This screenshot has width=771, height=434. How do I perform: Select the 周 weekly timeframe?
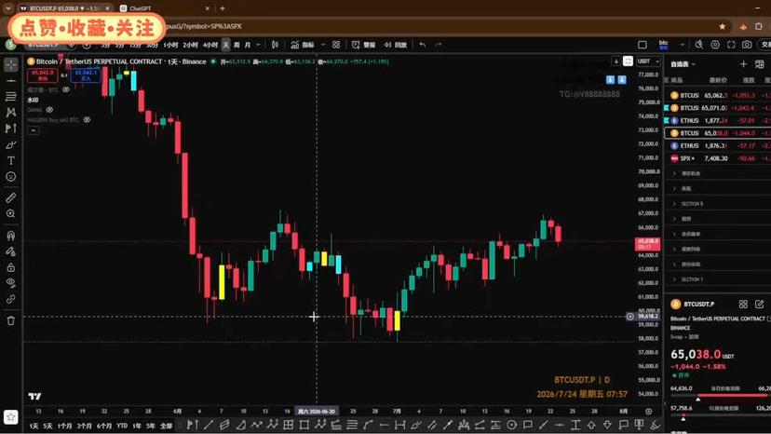(x=237, y=45)
